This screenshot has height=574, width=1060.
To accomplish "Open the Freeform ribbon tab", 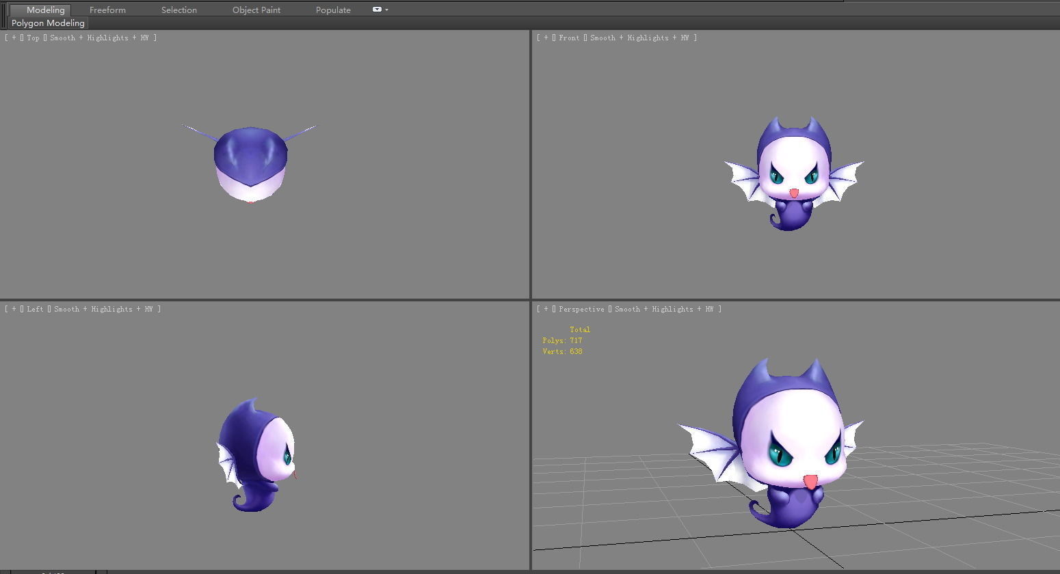I will click(x=107, y=10).
